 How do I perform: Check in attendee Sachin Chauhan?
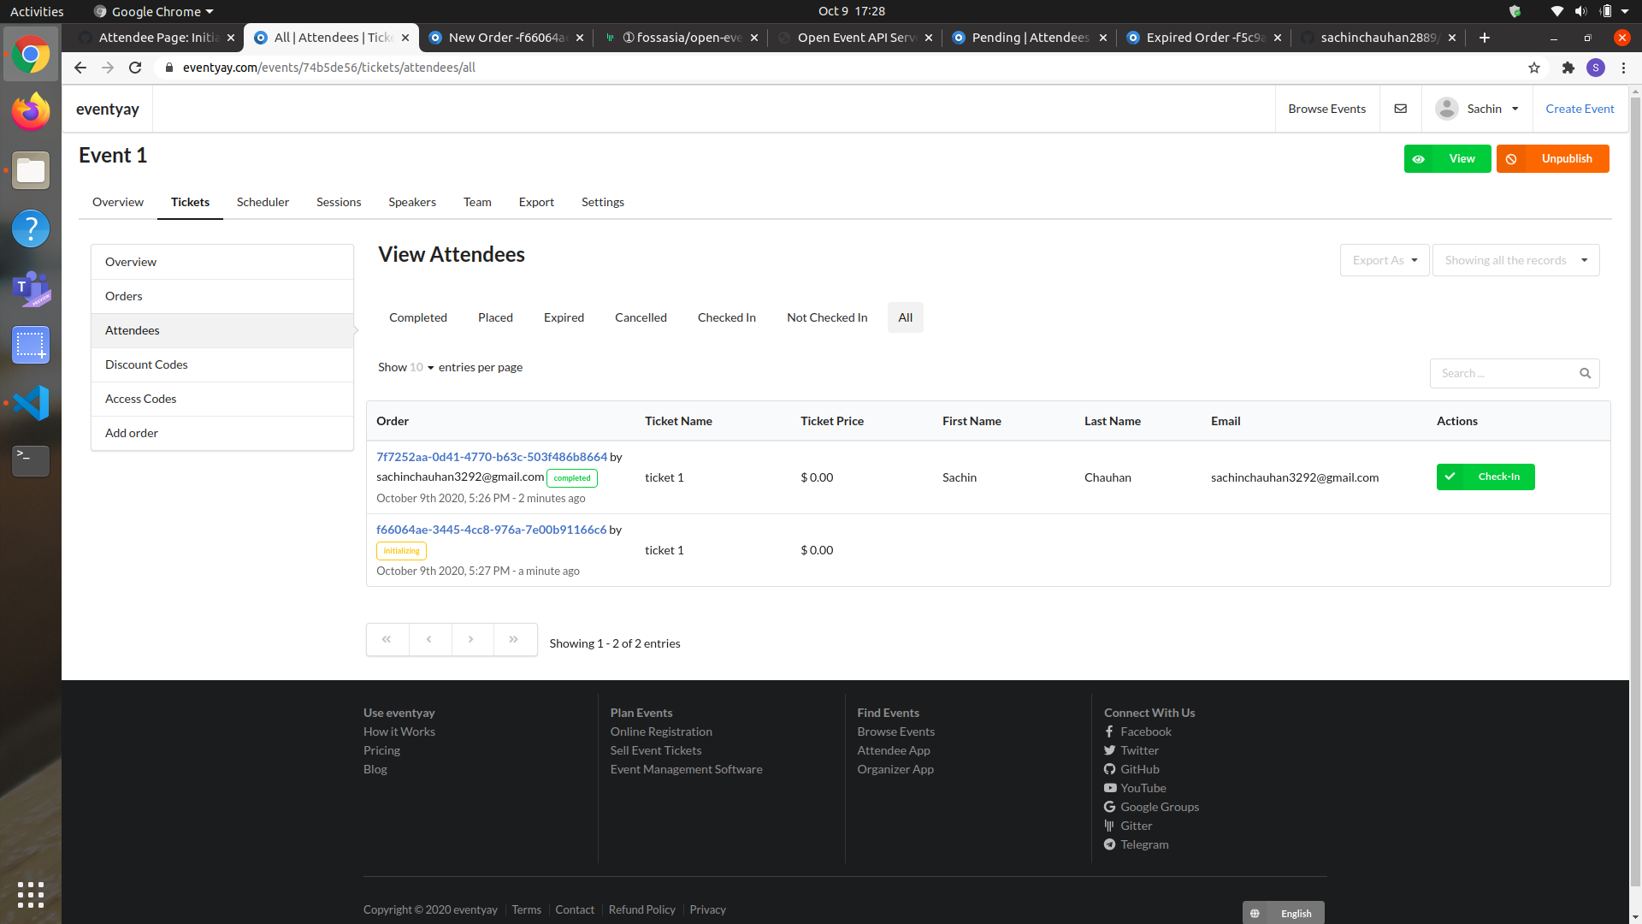pos(1485,477)
